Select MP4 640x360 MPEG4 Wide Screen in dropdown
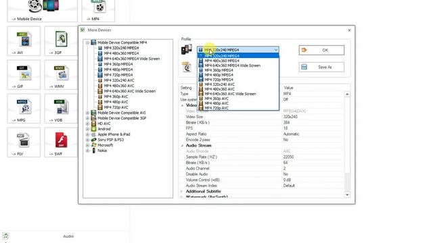This screenshot has height=243, width=433. click(x=238, y=65)
